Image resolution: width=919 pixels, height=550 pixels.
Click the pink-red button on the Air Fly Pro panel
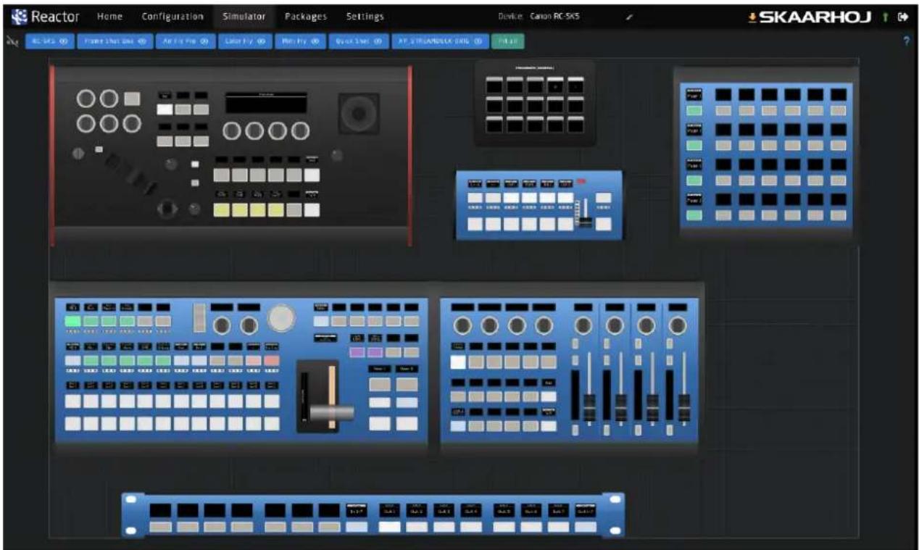tap(272, 360)
